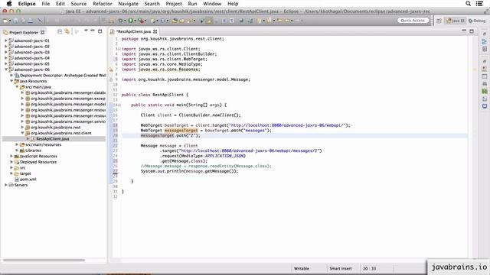The height and width of the screenshot is (275, 490).
Task: Close the Project Explorer view tab
Action: tap(43, 32)
